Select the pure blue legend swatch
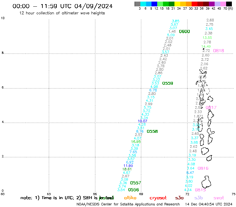Screen dimensions: 236x207 click(x=155, y=4)
